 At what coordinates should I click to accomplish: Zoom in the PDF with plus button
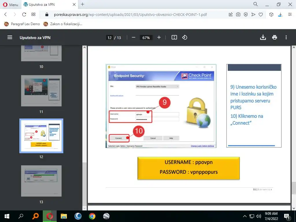click(x=159, y=37)
